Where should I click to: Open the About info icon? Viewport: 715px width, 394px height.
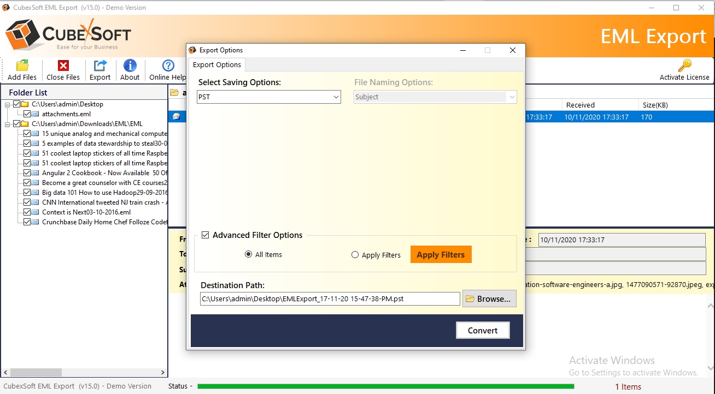click(130, 66)
